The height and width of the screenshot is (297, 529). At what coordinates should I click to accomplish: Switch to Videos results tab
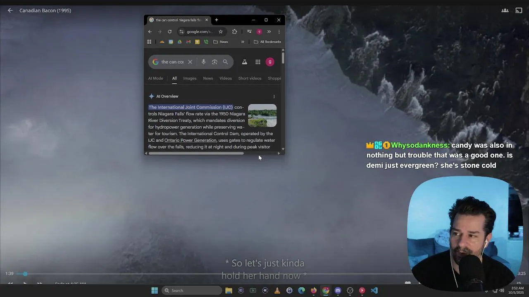point(226,78)
